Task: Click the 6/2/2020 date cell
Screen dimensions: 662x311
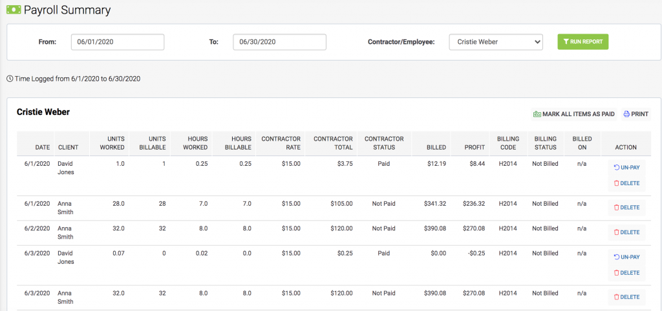Action: pos(37,228)
